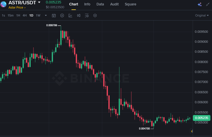Screen dimensions: 212x137
Task: Click the 0.008500 price axis label
Action: [201, 52]
